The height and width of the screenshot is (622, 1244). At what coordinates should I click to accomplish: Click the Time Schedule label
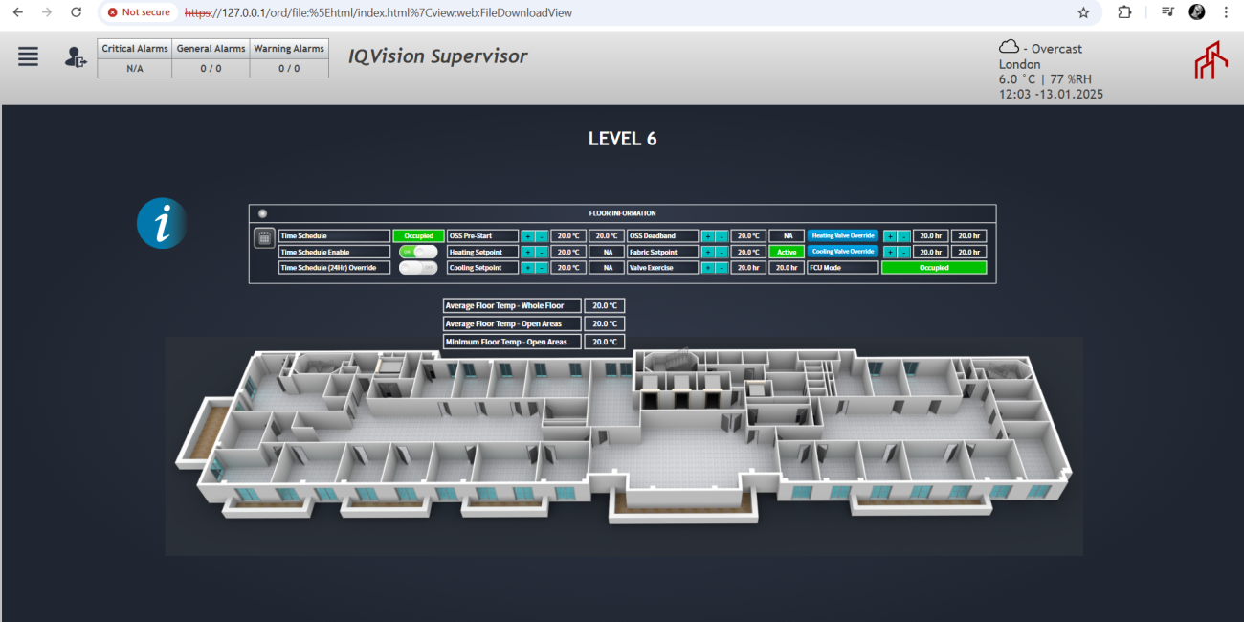334,235
